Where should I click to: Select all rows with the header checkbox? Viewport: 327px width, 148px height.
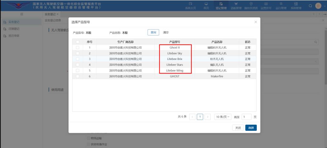[x=78, y=42]
